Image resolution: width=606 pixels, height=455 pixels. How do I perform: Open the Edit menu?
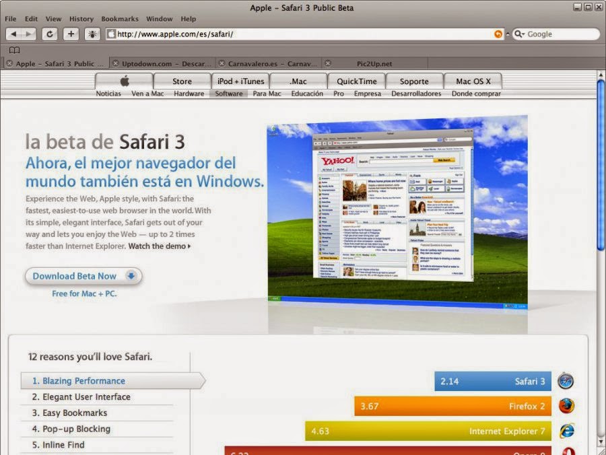pos(31,19)
